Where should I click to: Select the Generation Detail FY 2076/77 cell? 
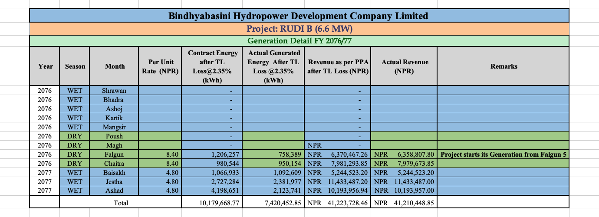click(299, 41)
